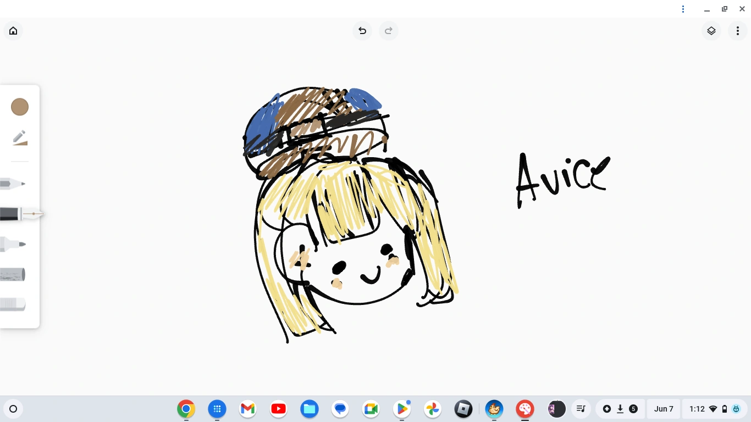
Task: Open the blue three-dot title bar menu
Action: click(x=683, y=9)
